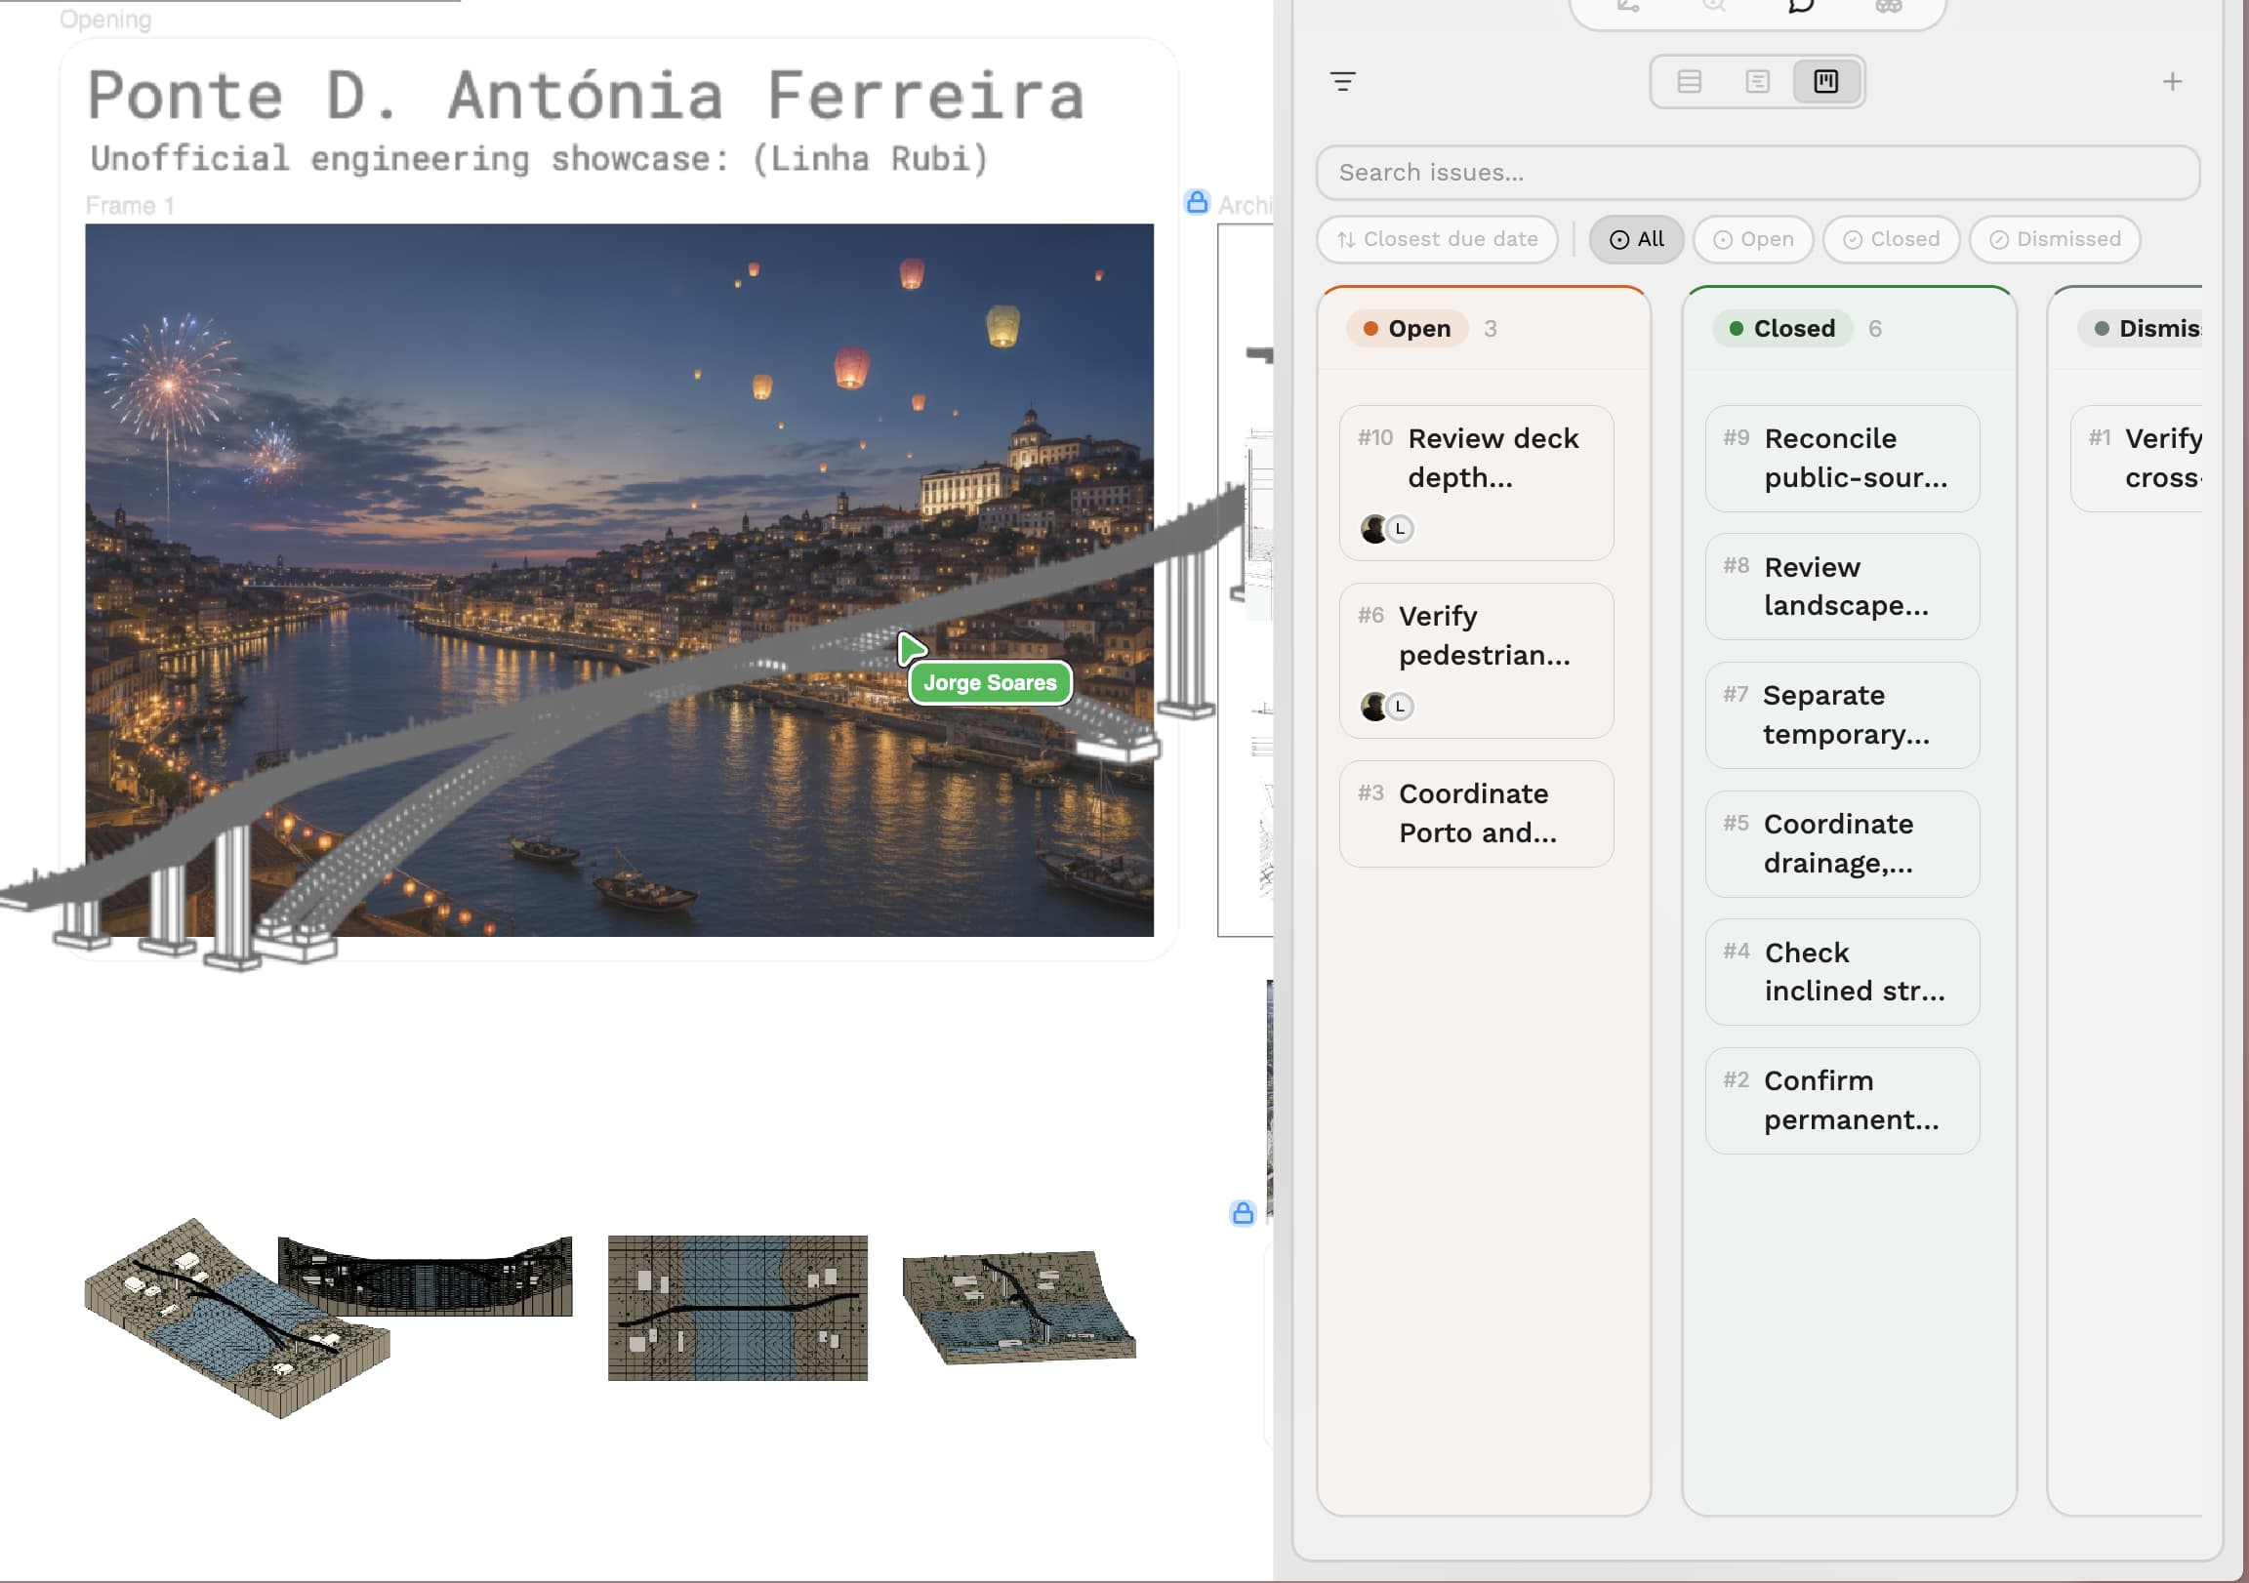Select the isometric terrain model thumbnail
2249x1583 pixels.
click(237, 1319)
